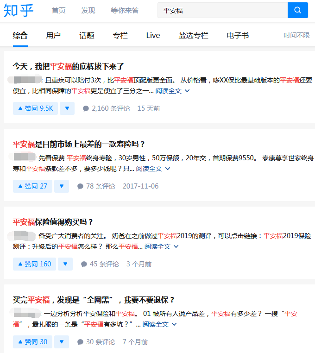Open the 78 条评论 comments
Viewport: 315px width, 353px height.
click(96, 186)
